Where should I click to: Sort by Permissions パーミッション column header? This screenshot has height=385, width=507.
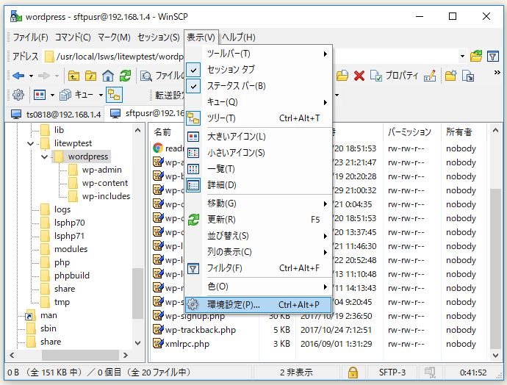pyautogui.click(x=411, y=132)
